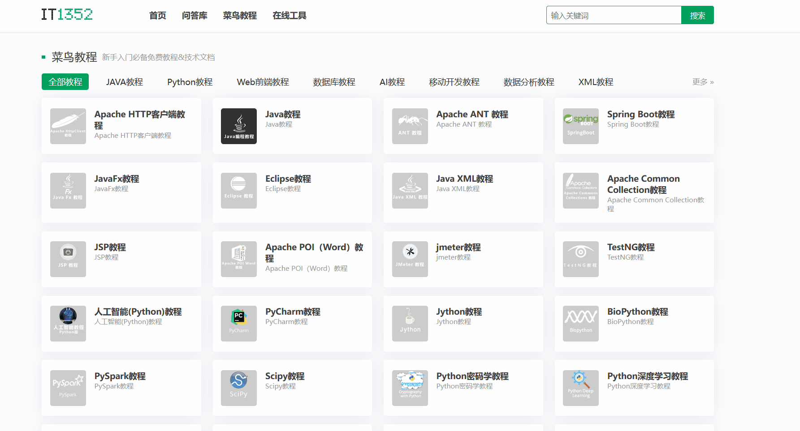This screenshot has width=800, height=431.
Task: Switch to the Python教程 tab
Action: point(190,82)
